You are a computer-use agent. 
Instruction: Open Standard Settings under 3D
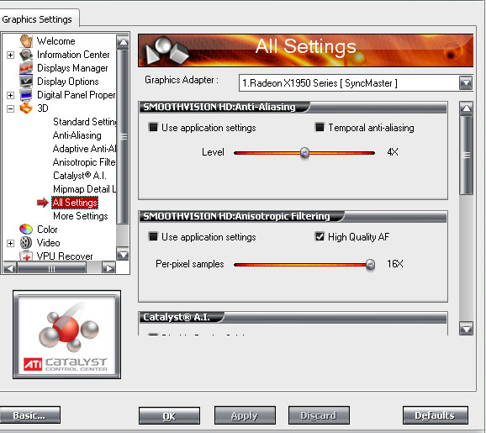point(84,122)
